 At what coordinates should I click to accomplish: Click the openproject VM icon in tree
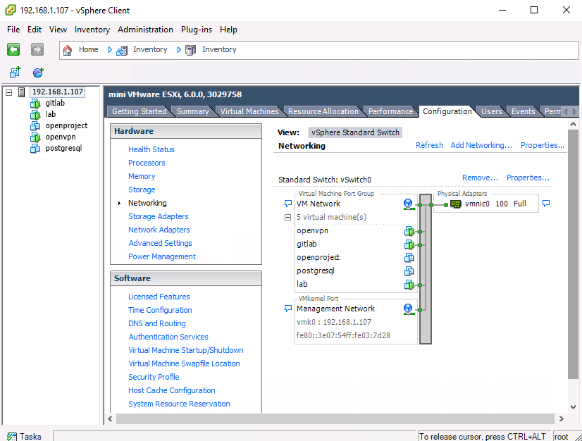coord(35,126)
